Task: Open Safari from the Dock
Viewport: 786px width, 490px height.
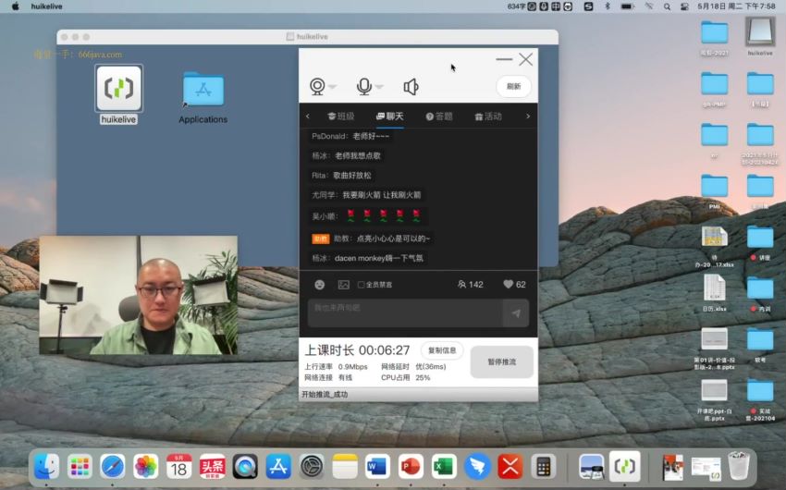Action: point(113,467)
